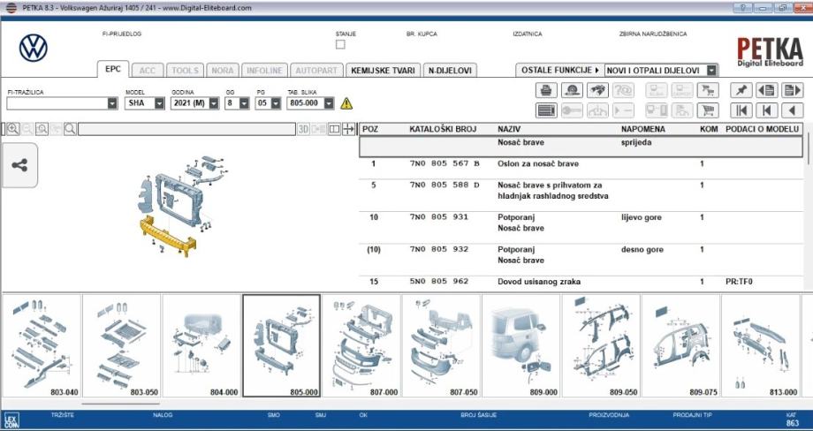Toggle the split view layout icon

[334, 129]
